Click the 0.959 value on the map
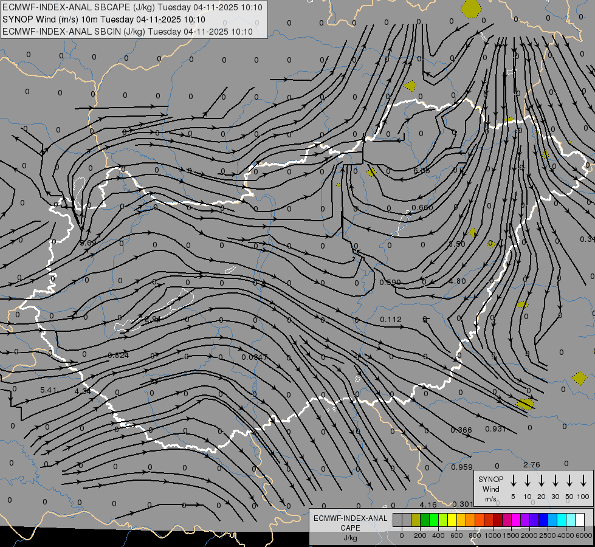Viewport: 595px width, 547px height. coord(462,467)
